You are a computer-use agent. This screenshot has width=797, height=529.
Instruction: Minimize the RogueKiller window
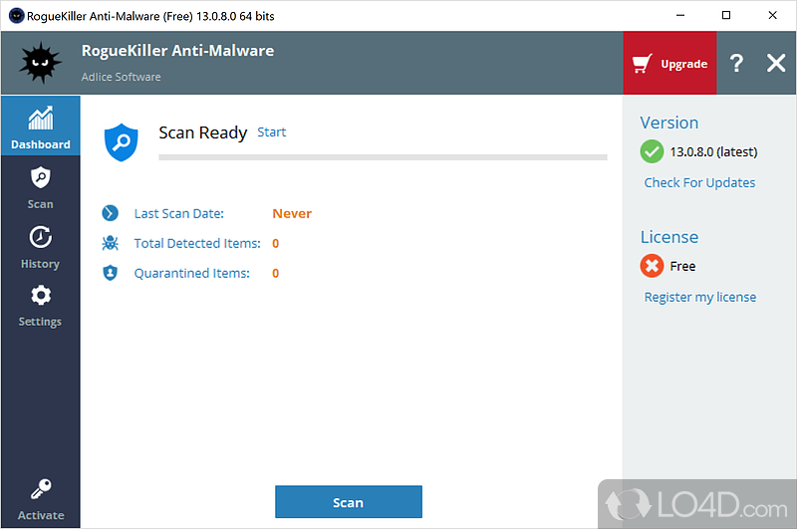(x=680, y=15)
